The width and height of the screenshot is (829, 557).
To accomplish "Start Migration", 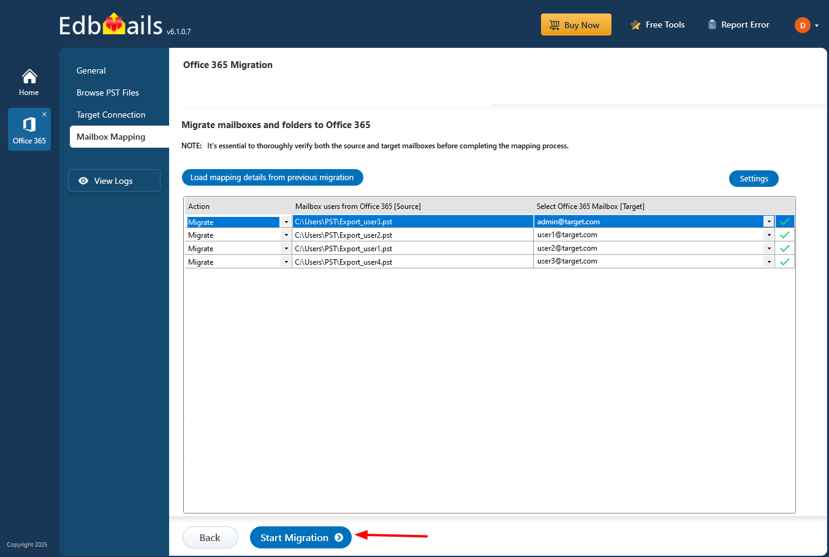I will [301, 537].
